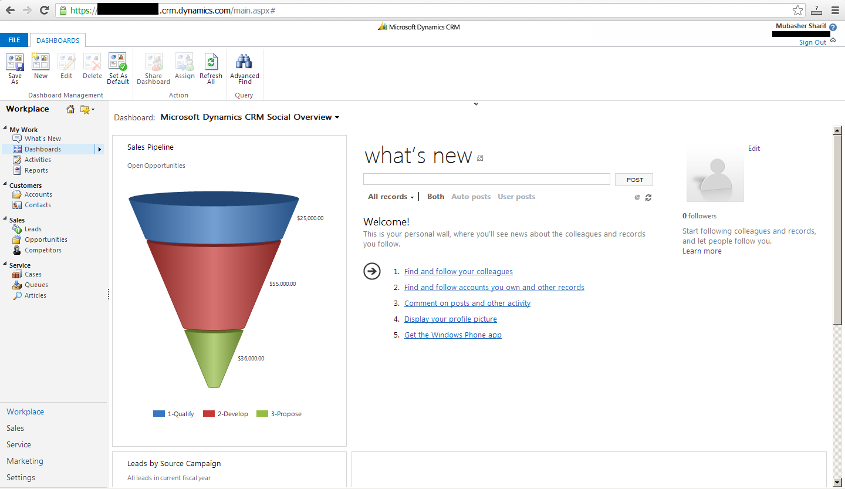Click the Refresh All icon
This screenshot has height=489, width=845.
tap(211, 62)
